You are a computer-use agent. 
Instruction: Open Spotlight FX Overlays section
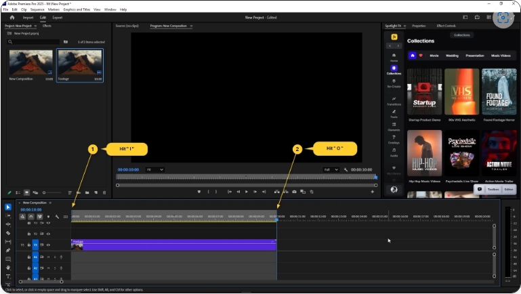[394, 140]
